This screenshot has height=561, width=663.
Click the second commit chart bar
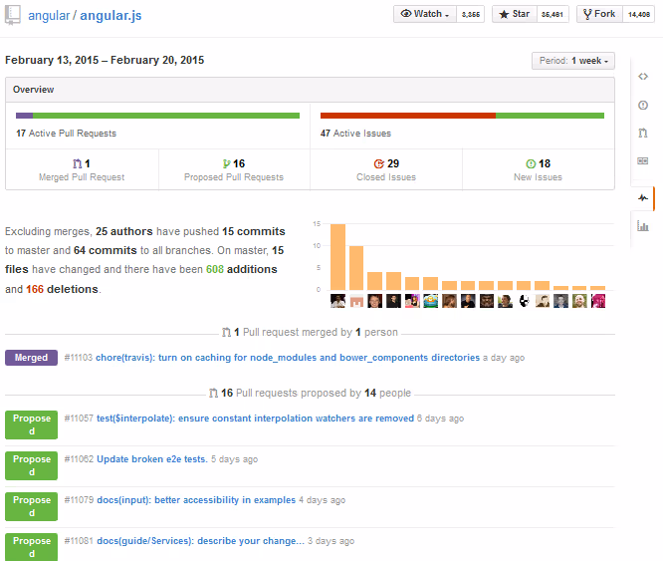tap(356, 268)
